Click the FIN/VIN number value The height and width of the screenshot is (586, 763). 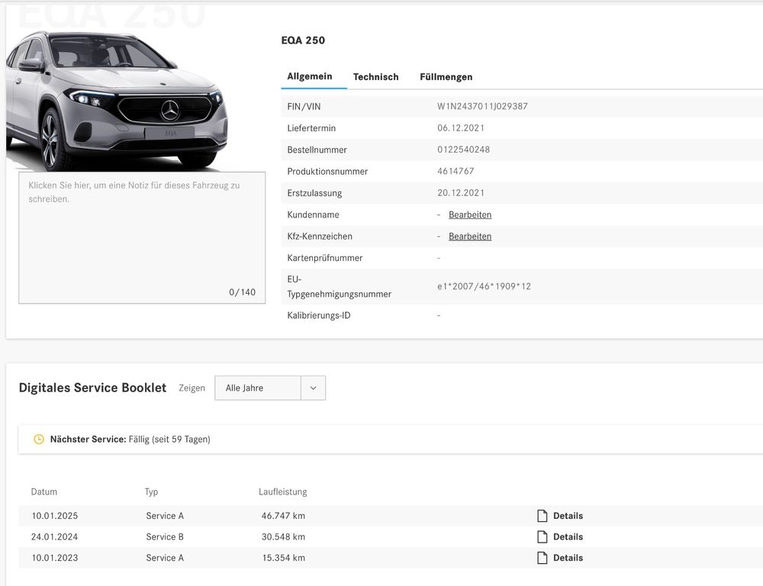coord(482,107)
